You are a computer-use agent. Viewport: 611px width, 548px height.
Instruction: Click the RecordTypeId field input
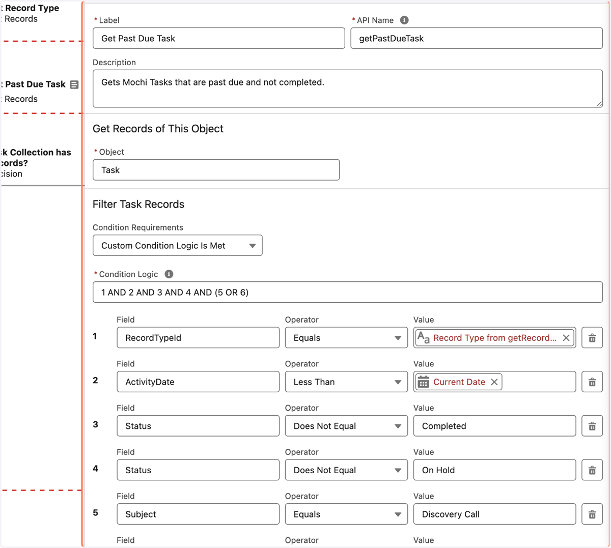coord(198,338)
